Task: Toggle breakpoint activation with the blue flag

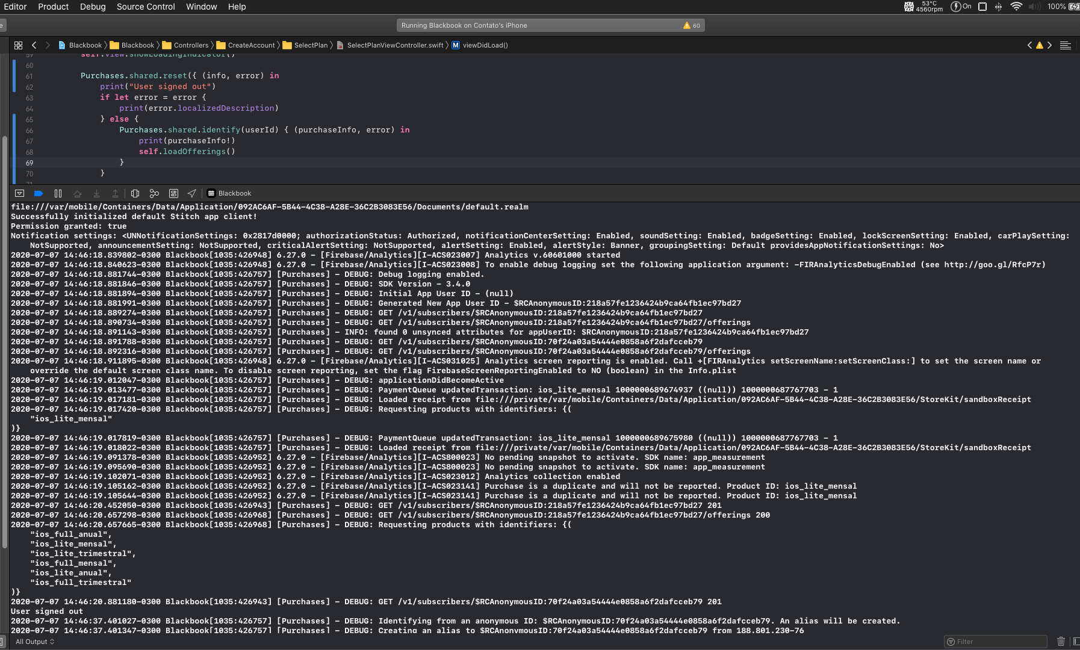Action: coord(39,193)
